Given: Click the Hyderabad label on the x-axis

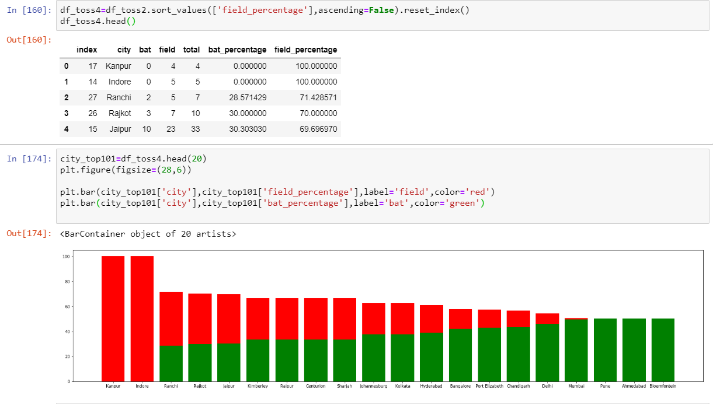Looking at the screenshot, I should 431,386.
